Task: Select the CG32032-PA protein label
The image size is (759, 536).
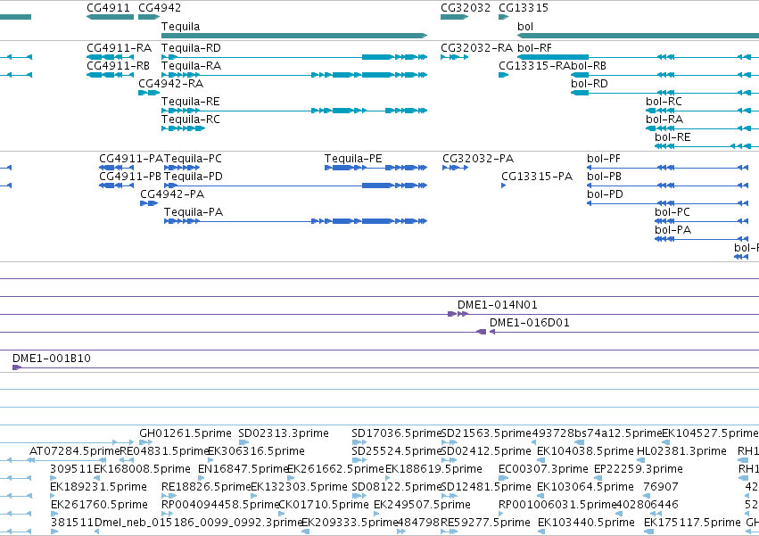Action: click(478, 159)
